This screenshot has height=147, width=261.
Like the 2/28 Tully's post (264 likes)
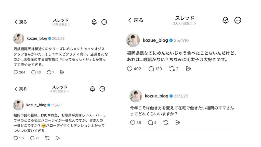tap(16, 72)
